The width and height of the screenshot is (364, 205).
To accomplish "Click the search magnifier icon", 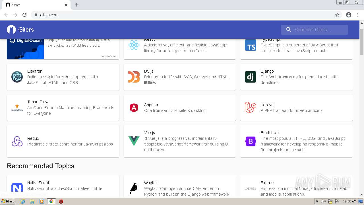I will coord(289,30).
